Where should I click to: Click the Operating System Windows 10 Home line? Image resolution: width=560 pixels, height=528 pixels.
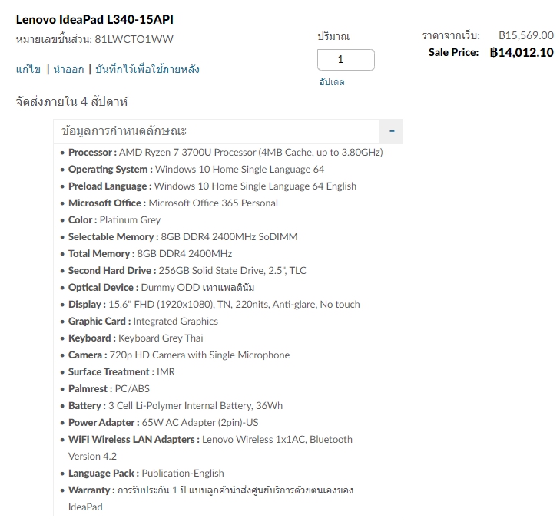[x=196, y=169]
